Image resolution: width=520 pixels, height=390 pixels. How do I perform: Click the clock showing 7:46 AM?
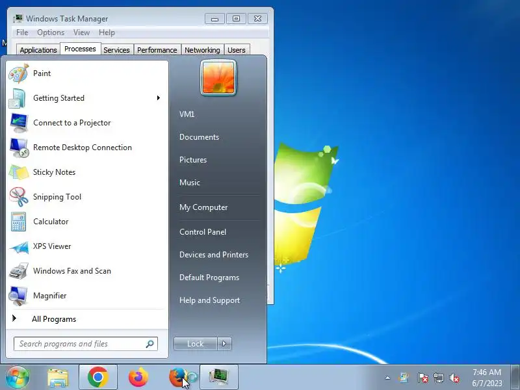click(x=487, y=372)
